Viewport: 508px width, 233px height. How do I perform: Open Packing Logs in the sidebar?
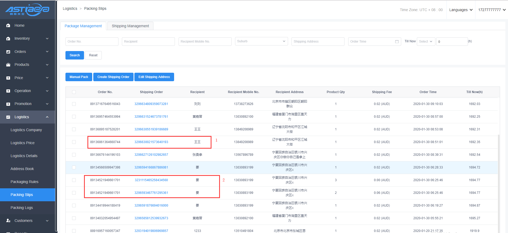[22, 208]
